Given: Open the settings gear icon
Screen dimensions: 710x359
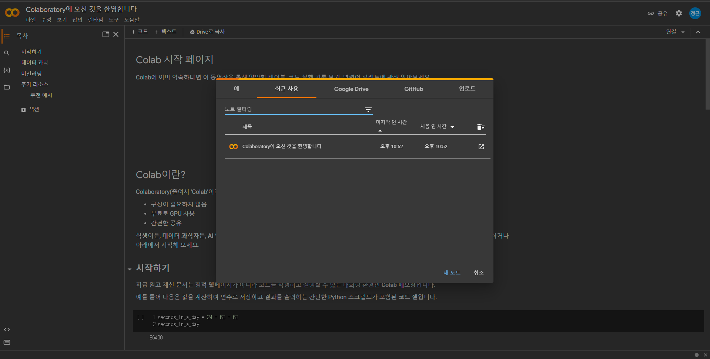Looking at the screenshot, I should pyautogui.click(x=679, y=13).
